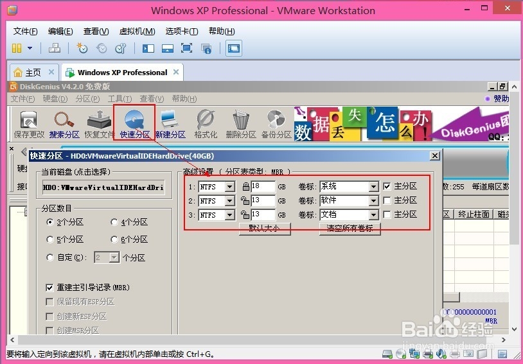Click the 默认大小 button

pos(265,229)
